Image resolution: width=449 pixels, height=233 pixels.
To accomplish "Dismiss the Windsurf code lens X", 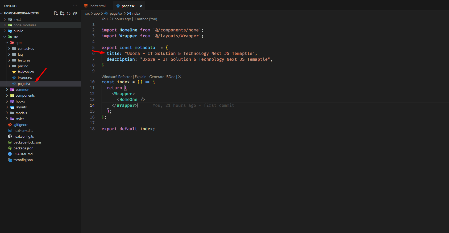I will [x=180, y=77].
